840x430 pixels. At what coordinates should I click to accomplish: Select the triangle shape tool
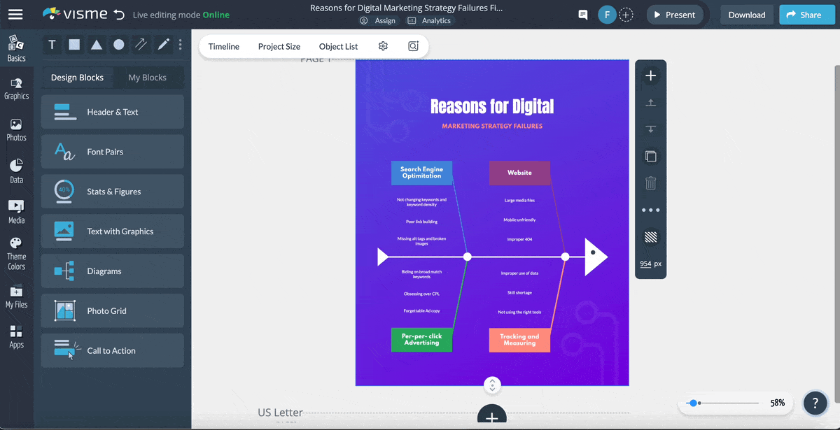[97, 44]
